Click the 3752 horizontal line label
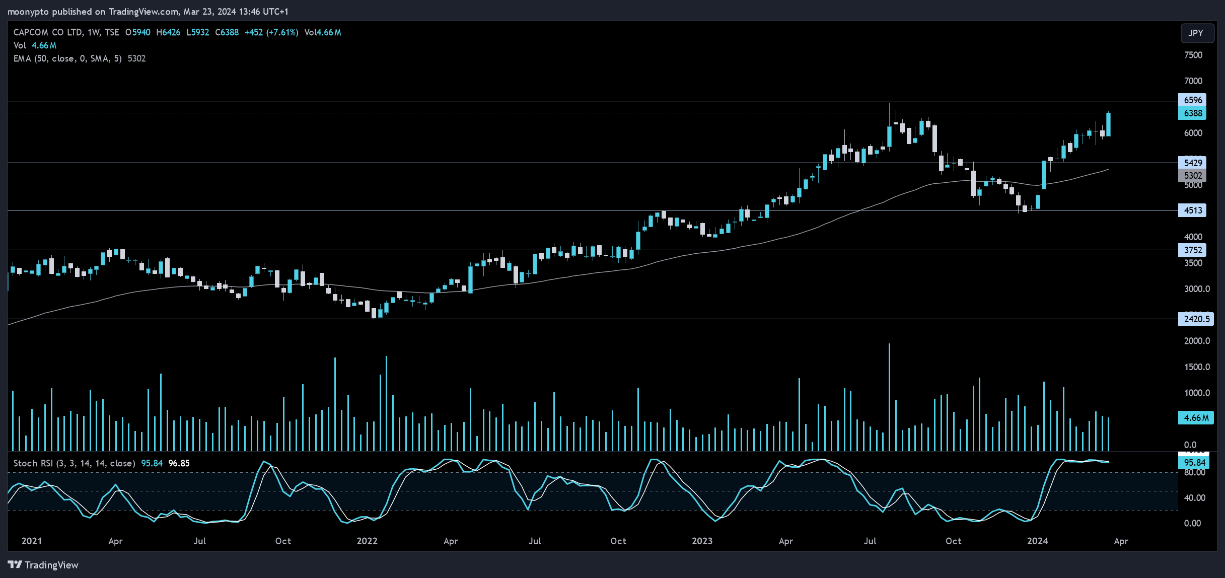1225x578 pixels. 1192,250
